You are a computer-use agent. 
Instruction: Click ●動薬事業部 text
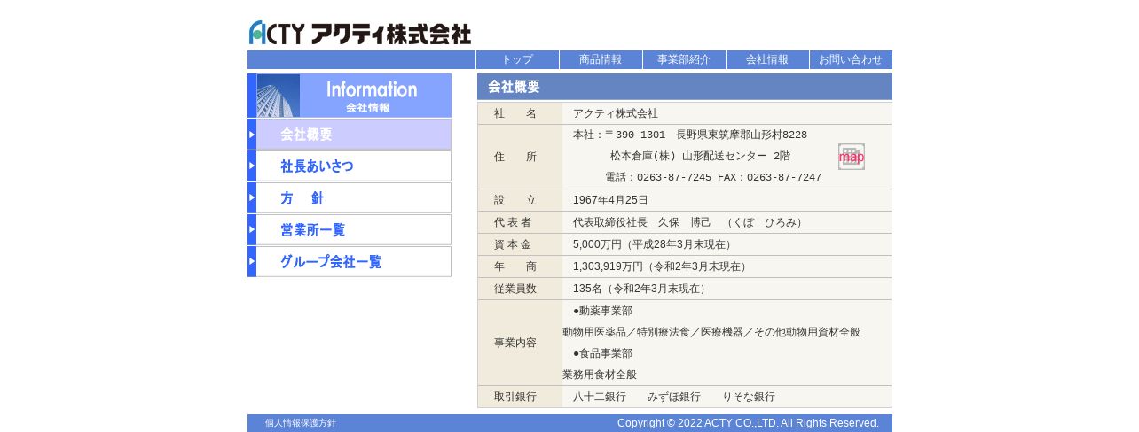point(602,311)
